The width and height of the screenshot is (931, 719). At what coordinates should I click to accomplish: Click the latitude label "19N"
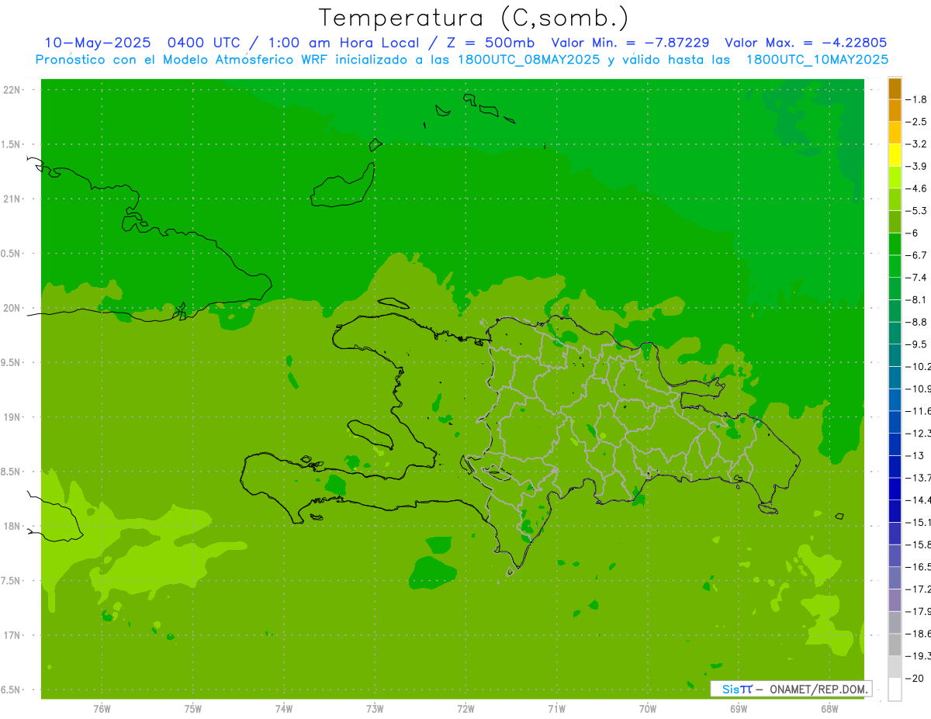tap(13, 417)
